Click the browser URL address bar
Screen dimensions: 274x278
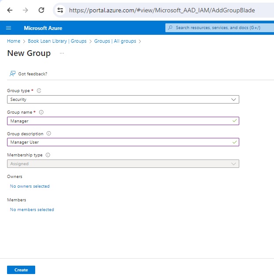click(162, 10)
